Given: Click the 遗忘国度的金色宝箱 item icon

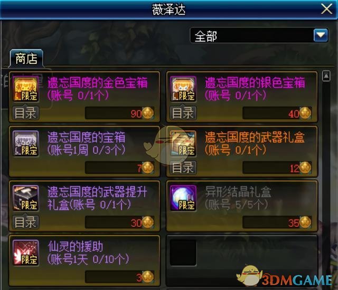Looking at the screenshot, I should pos(26,89).
